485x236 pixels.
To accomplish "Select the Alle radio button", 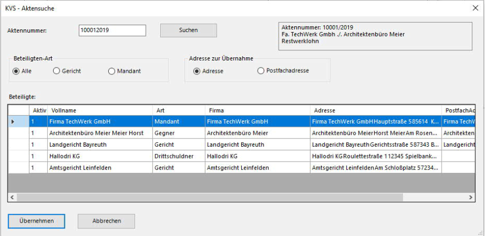I will pos(16,71).
